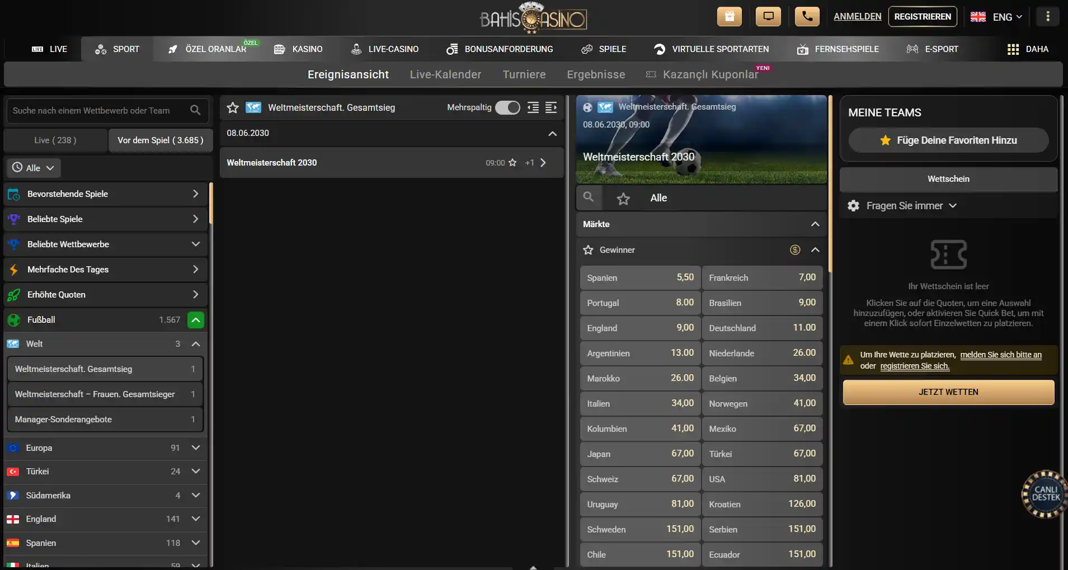Open LIVE-CASINO menu item
The image size is (1068, 570).
click(x=384, y=49)
